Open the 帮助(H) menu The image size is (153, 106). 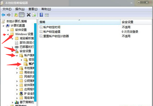[46, 9]
